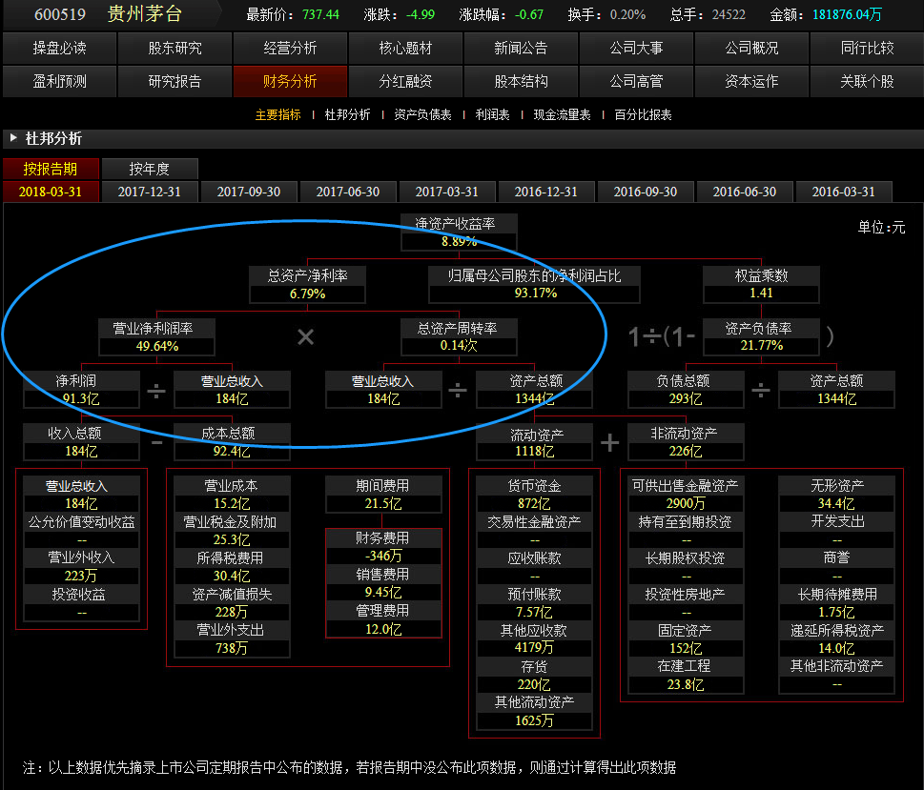Image resolution: width=924 pixels, height=790 pixels.
Task: Click the 成本总额 92.4亿 box
Action: coord(232,442)
